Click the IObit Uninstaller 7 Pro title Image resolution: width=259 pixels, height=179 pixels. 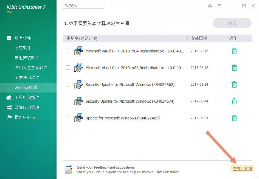(x=26, y=9)
